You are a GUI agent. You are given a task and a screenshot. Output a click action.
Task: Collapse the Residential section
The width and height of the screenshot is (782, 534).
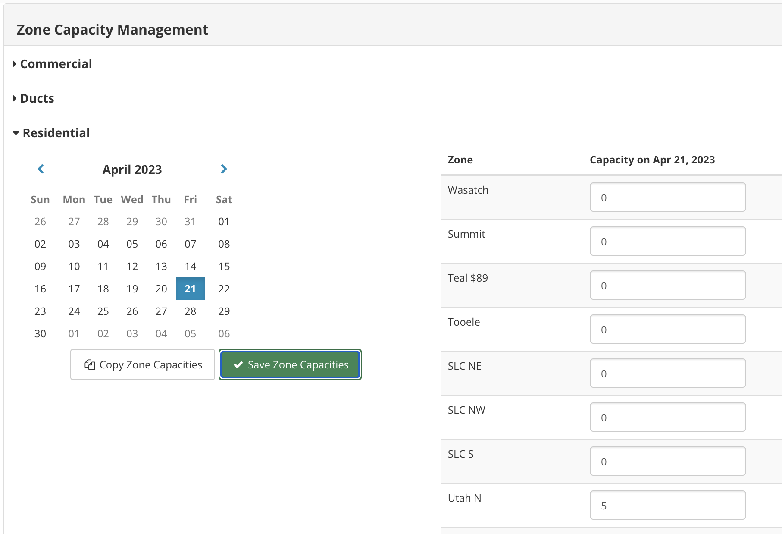pyautogui.click(x=51, y=133)
